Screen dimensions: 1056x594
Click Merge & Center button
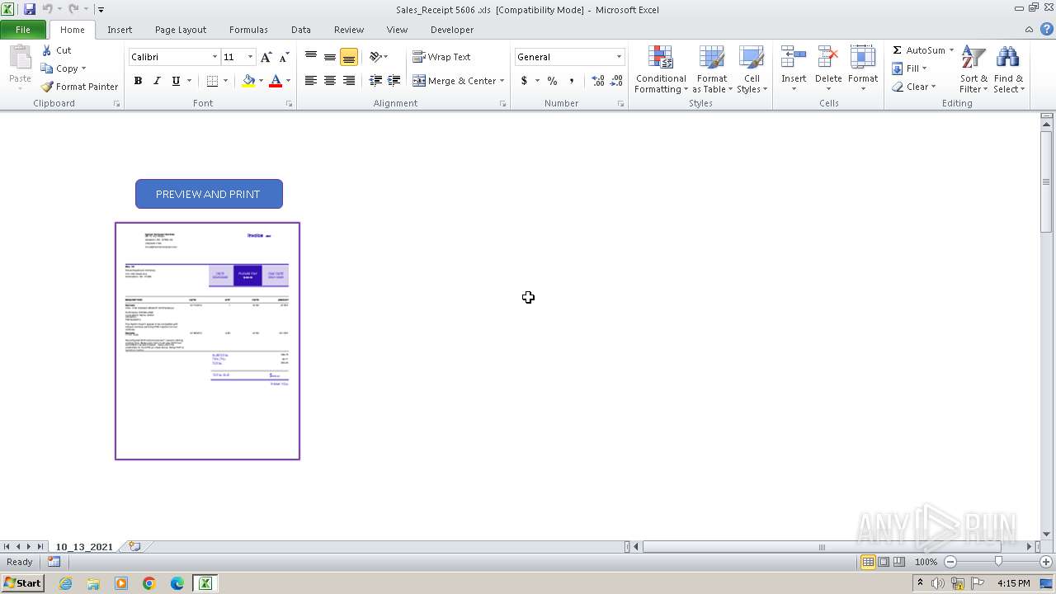(x=455, y=81)
